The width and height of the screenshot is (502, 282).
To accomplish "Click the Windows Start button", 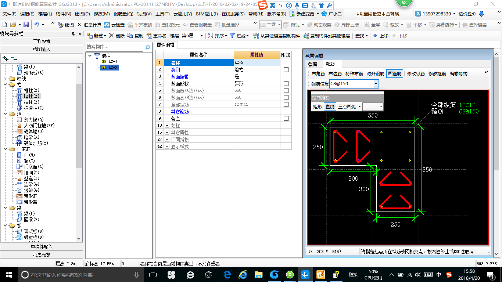I will (8, 275).
